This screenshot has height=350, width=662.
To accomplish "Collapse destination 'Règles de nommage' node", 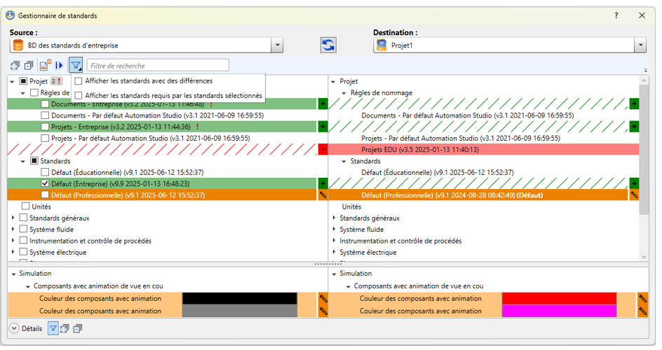I will (x=344, y=93).
